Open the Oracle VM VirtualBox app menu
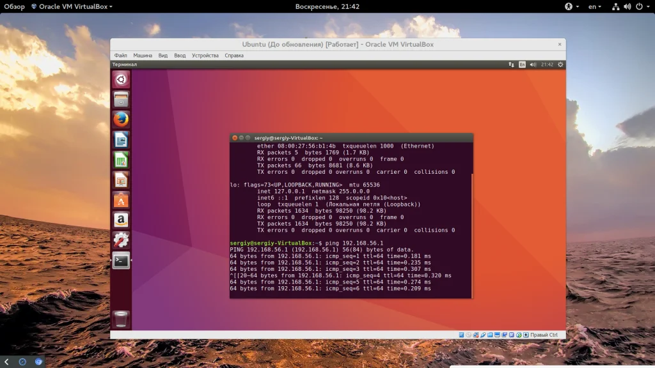This screenshot has height=368, width=655. point(75,6)
